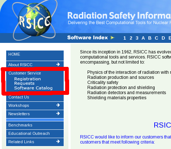
Task: Click 'Radiation protection and shielding' text
Action: (x=121, y=88)
